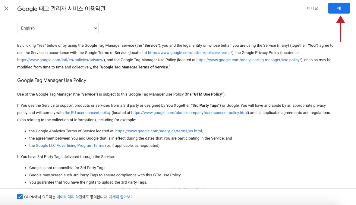Open the analytics/terms/us.html link
This screenshot has height=205, width=356.
point(159,131)
